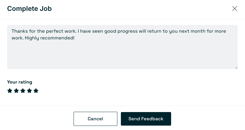Place cursor on the word Highly
The height and width of the screenshot is (130, 245).
32,38
